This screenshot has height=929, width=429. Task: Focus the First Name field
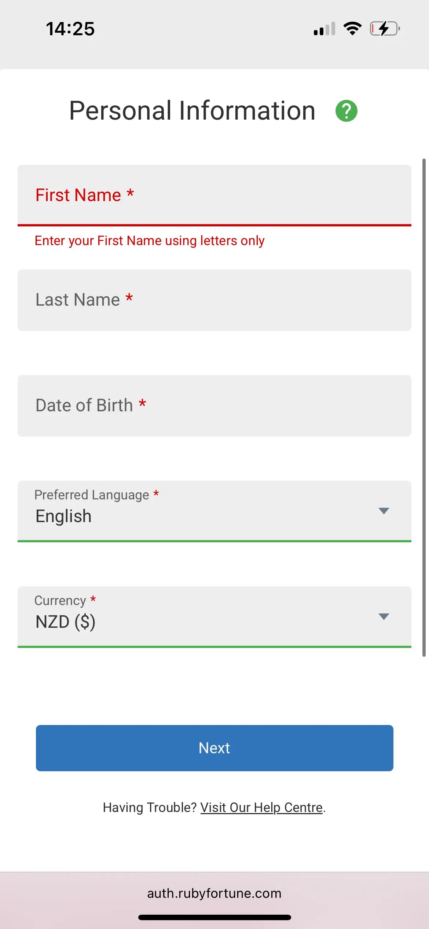click(x=214, y=195)
